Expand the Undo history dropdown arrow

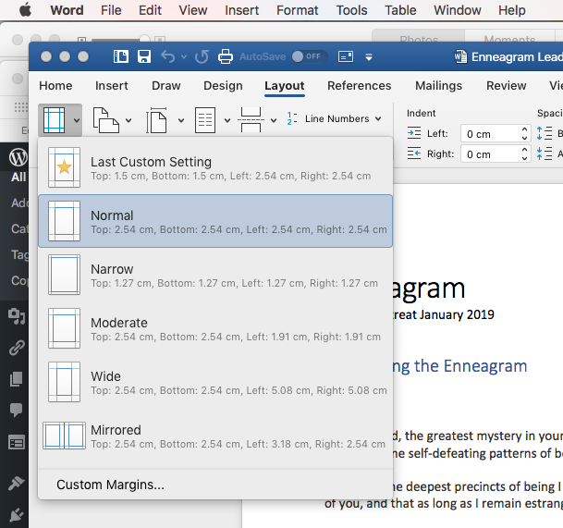tap(183, 56)
